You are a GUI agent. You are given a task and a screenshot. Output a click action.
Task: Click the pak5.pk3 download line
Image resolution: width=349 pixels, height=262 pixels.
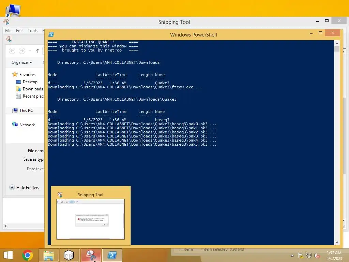coord(132,144)
